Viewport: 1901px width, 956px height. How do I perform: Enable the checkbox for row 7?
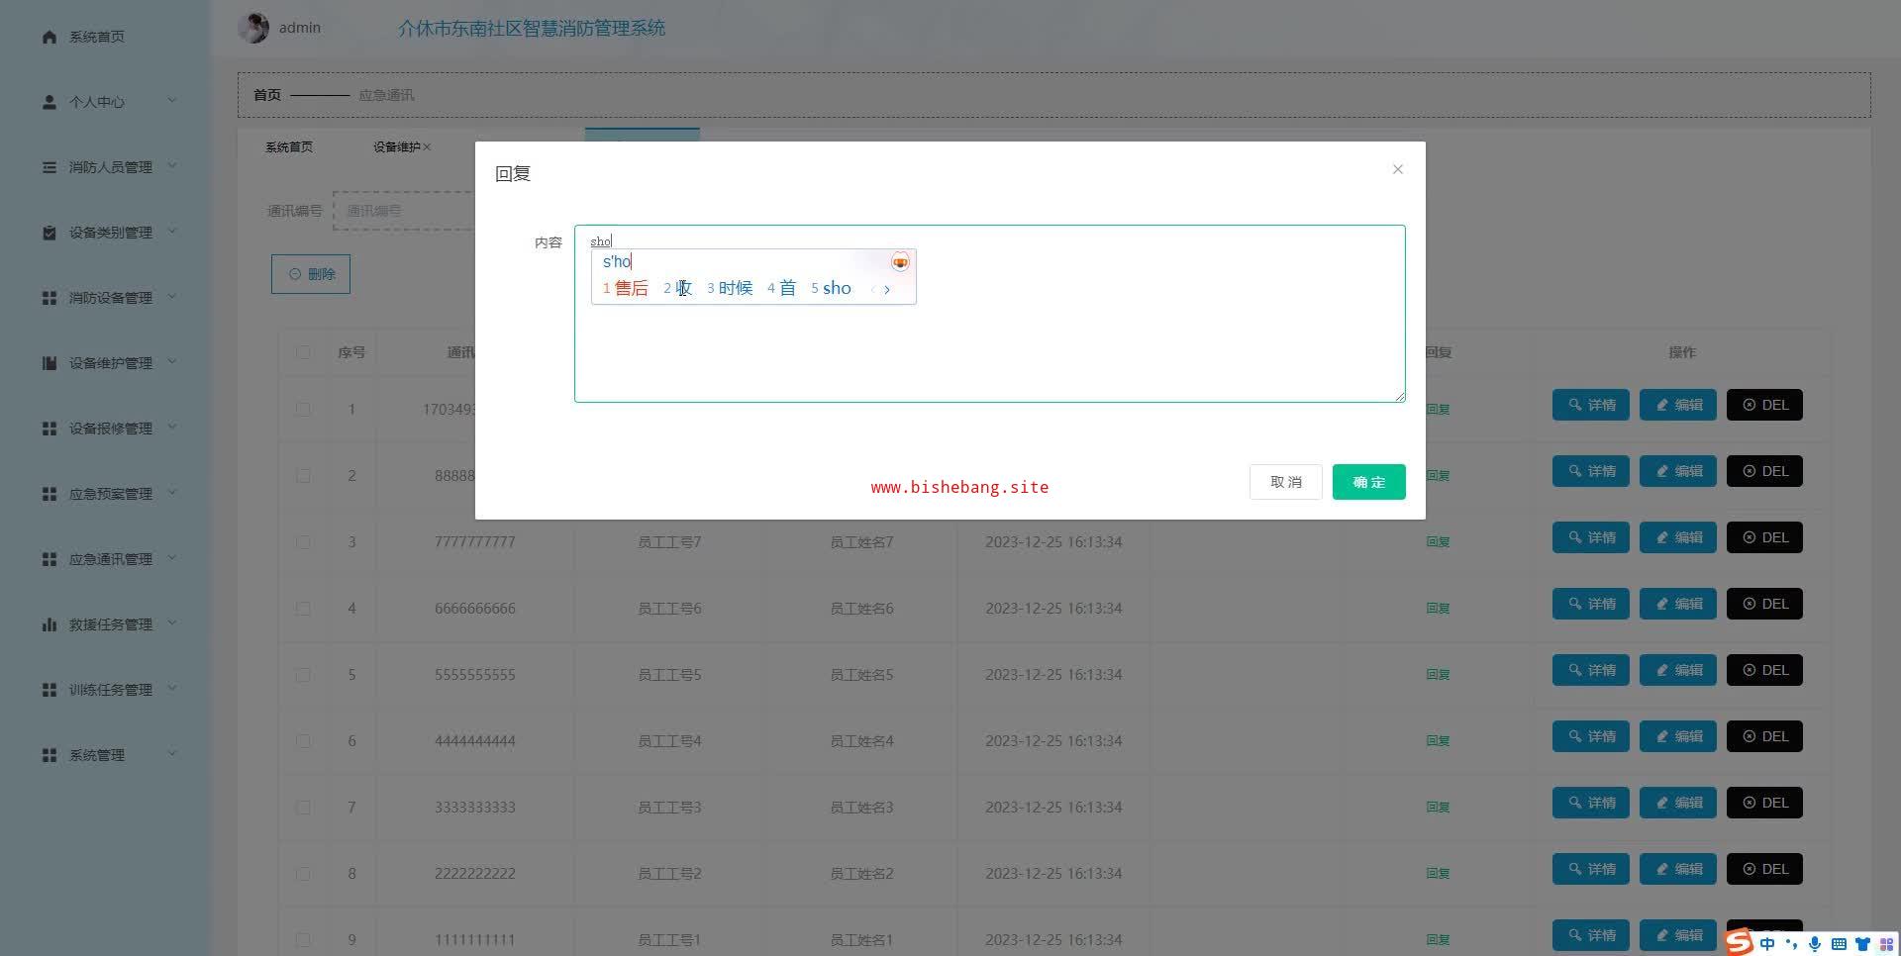(303, 807)
